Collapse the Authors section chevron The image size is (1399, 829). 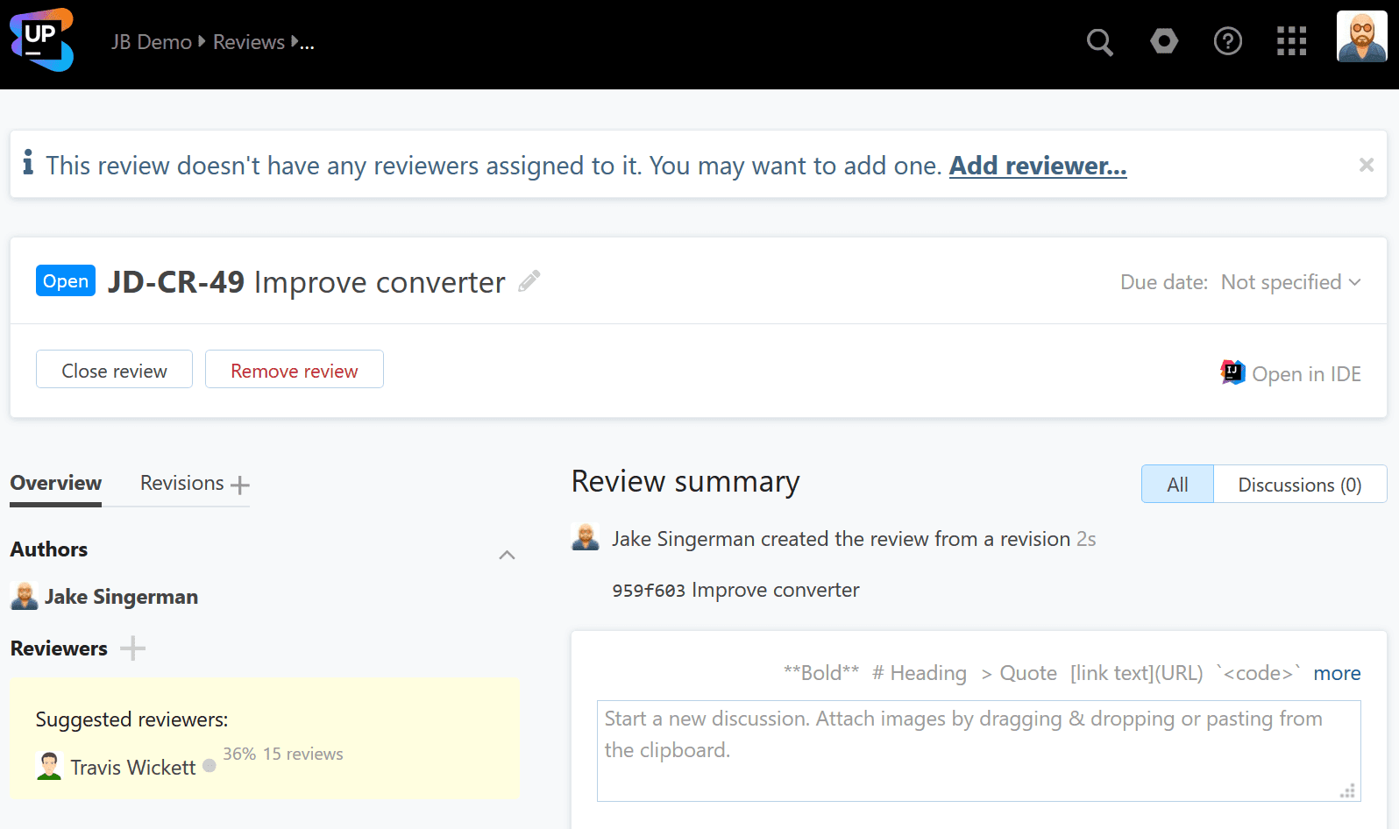(x=507, y=555)
